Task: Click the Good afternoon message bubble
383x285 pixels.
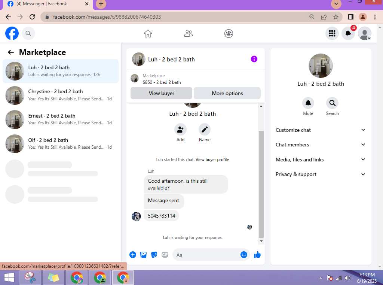Action: (186, 184)
